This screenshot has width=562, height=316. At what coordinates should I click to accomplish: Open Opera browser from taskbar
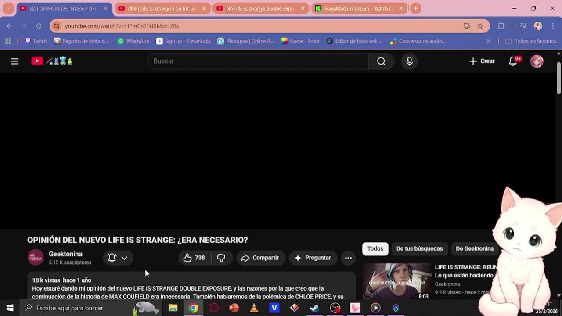click(x=214, y=308)
